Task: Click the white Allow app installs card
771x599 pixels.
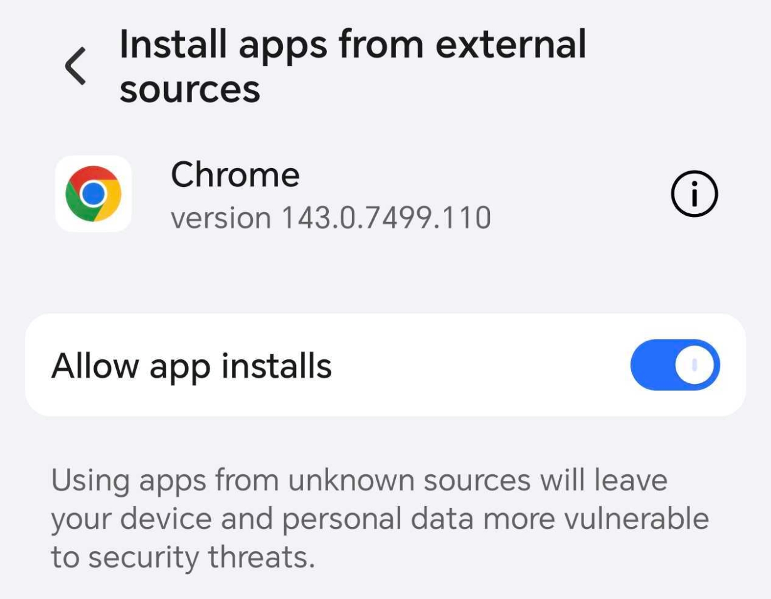Action: click(385, 365)
